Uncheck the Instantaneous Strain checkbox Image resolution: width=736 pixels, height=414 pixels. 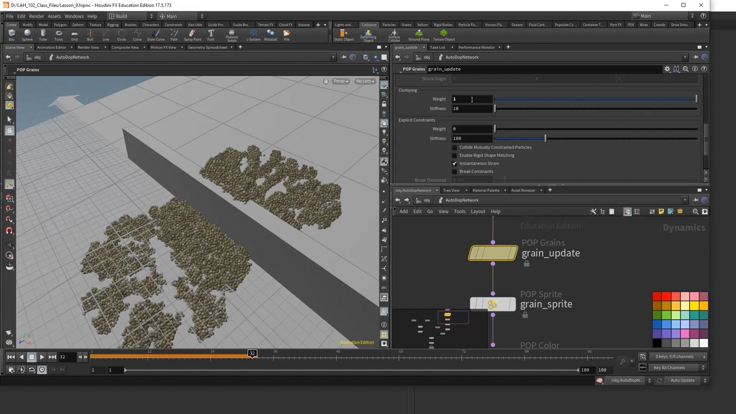click(x=455, y=163)
